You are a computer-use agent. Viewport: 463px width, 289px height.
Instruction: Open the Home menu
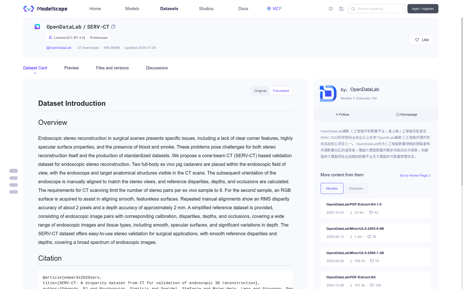(x=95, y=9)
